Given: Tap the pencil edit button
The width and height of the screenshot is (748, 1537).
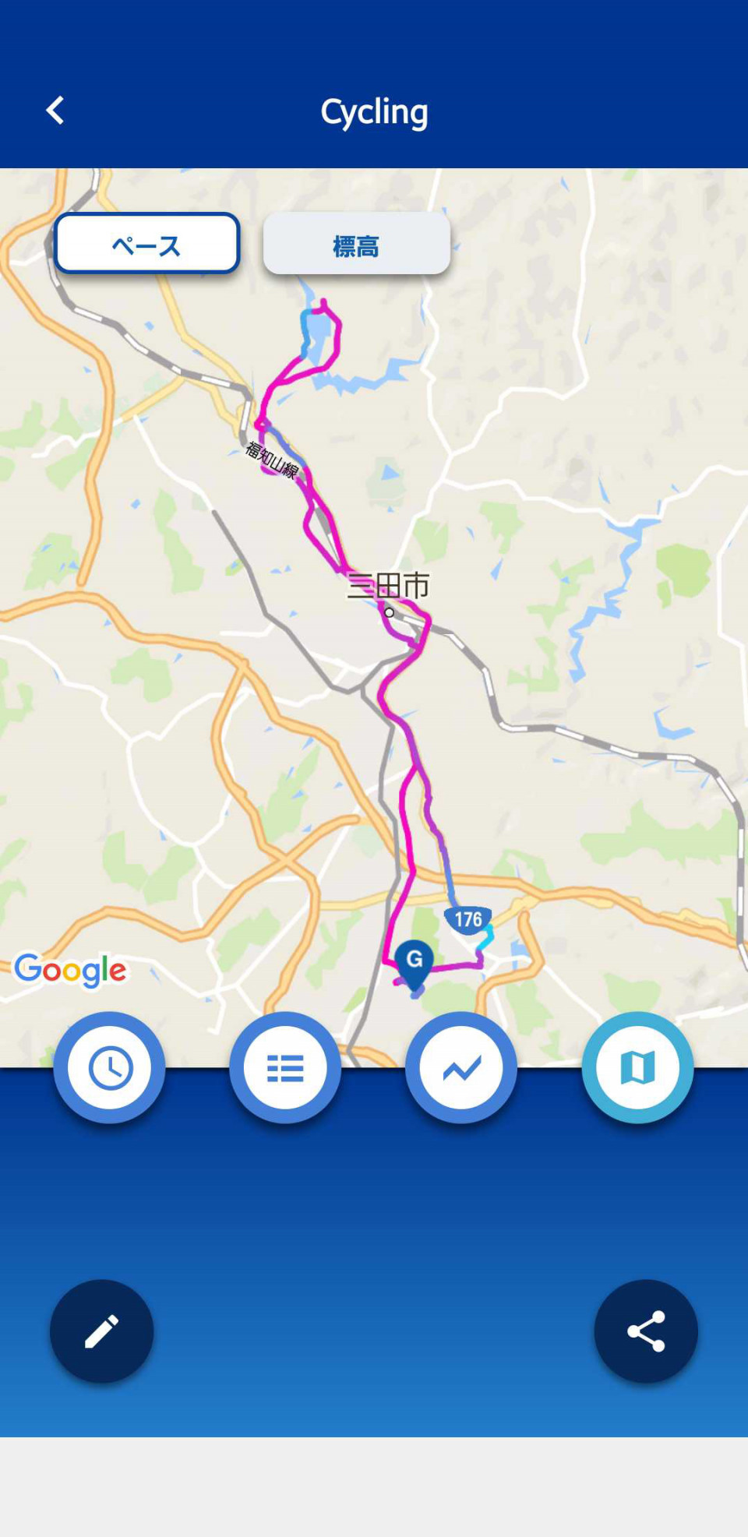Looking at the screenshot, I should coord(101,1331).
